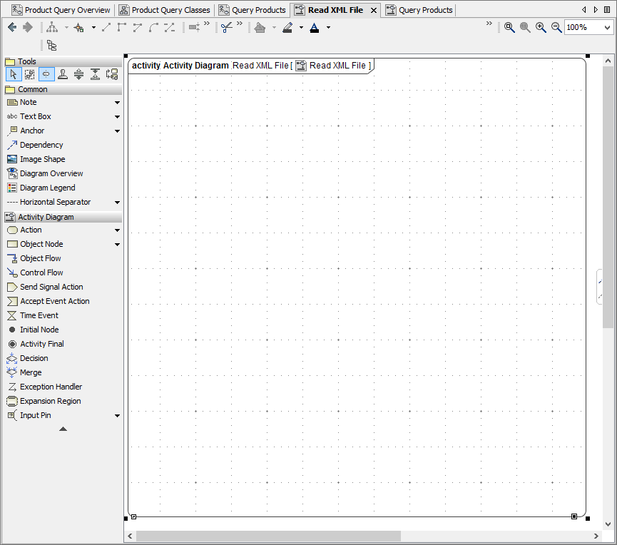Open the diagram layout tool
The width and height of the screenshot is (617, 545).
pos(53,27)
